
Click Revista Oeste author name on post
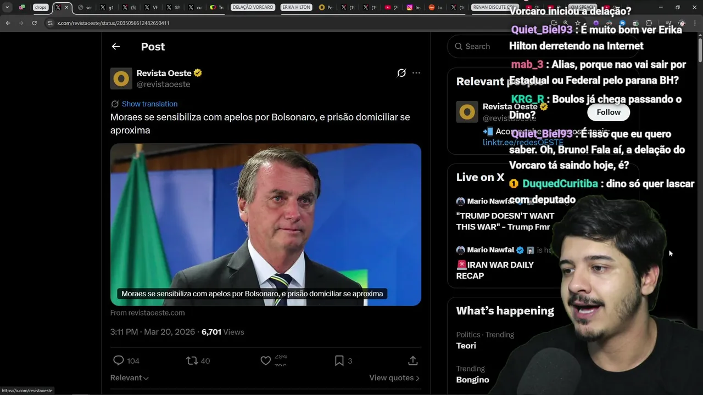pos(164,73)
